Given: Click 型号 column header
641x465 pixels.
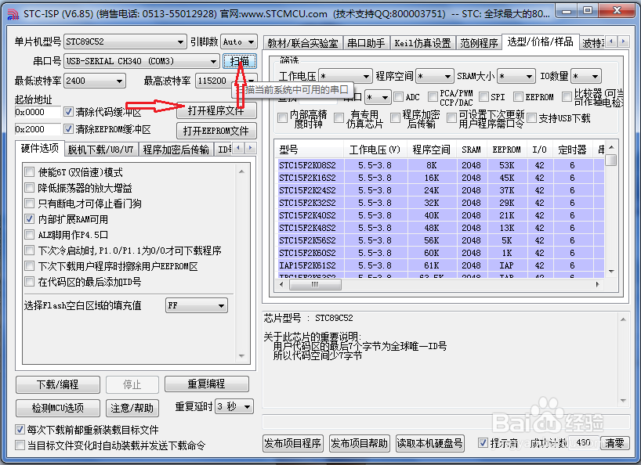Looking at the screenshot, I should pyautogui.click(x=310, y=150).
